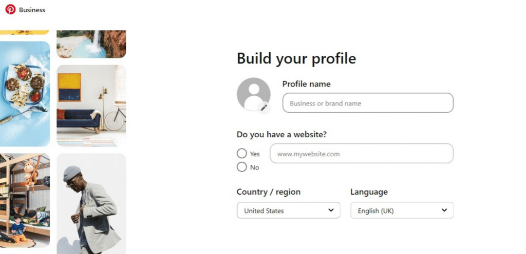Click the Yes label for website
Viewport: 526px width, 254px height.
255,154
